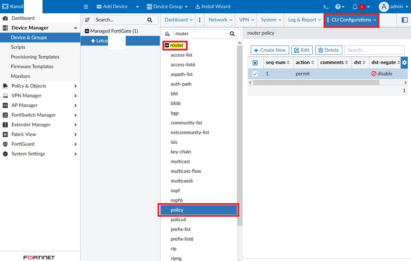Toggle the select-all header checkbox
The image size is (411, 261).
[255, 63]
